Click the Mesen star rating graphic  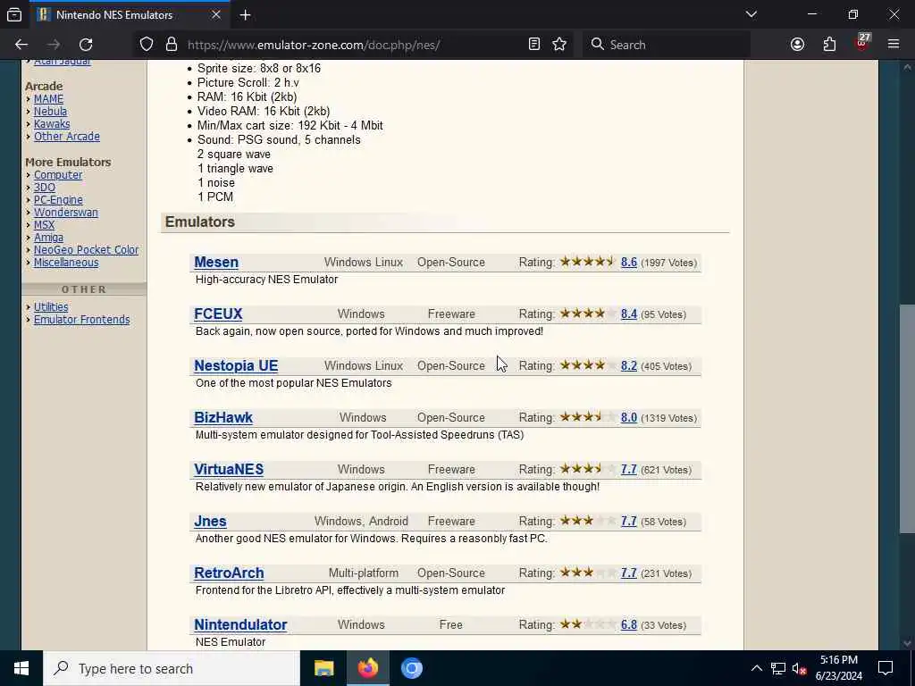(588, 262)
